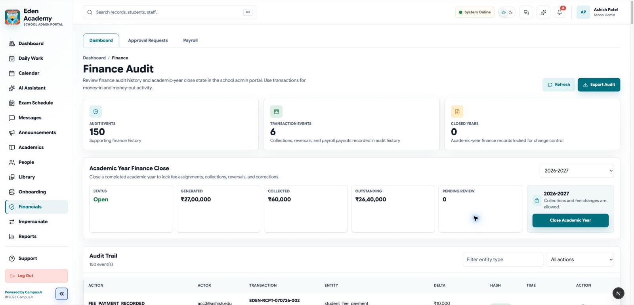634x305 pixels.
Task: Collapse the sidebar with double-chevron button
Action: [61, 294]
